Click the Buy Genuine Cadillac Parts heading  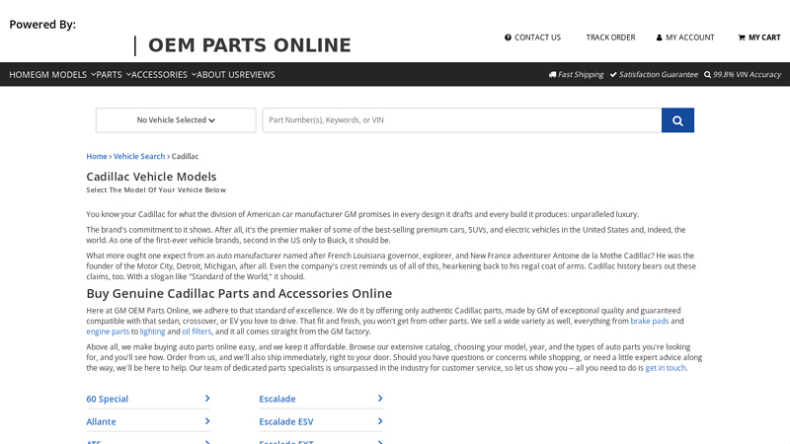239,293
